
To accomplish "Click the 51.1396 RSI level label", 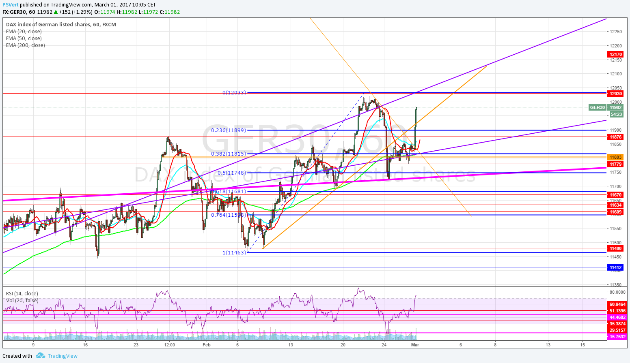I will 617,311.
